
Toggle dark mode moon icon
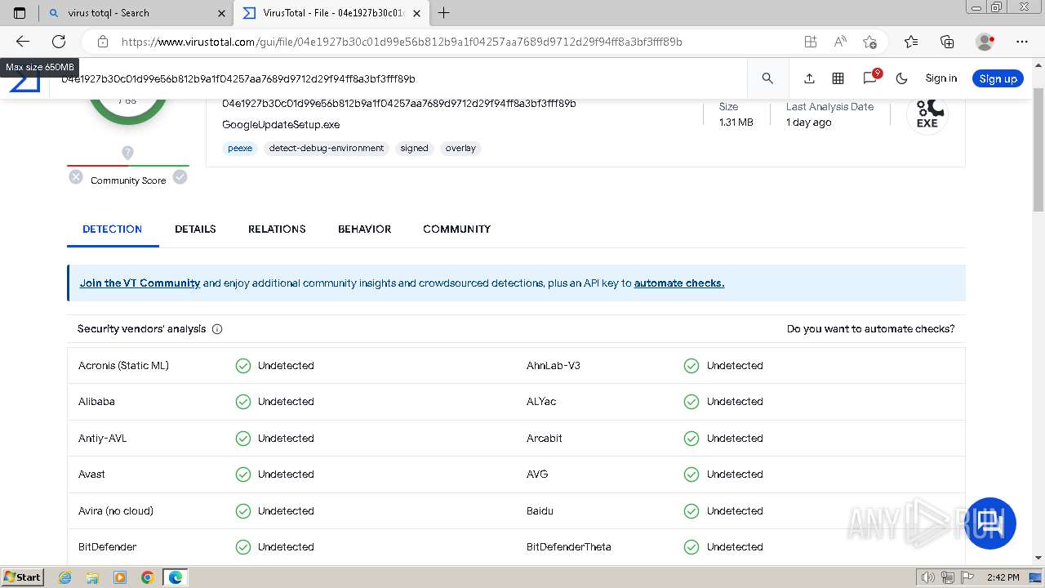pyautogui.click(x=901, y=78)
